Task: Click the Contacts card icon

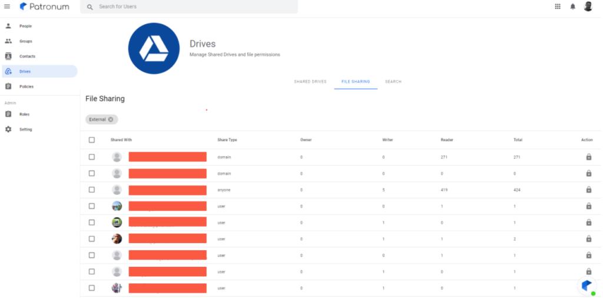Action: (8, 56)
